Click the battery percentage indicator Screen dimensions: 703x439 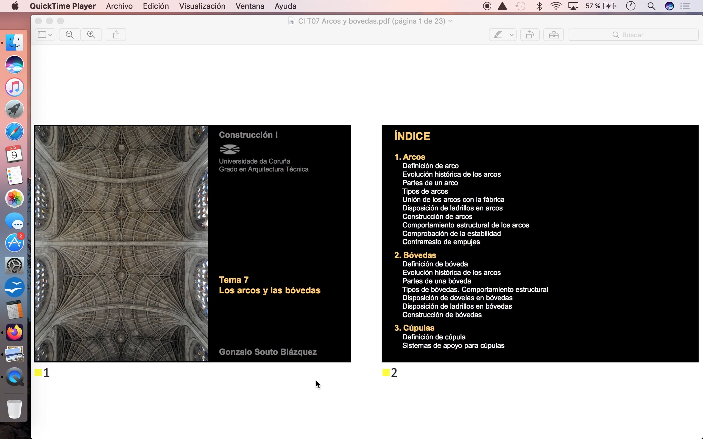(x=593, y=6)
